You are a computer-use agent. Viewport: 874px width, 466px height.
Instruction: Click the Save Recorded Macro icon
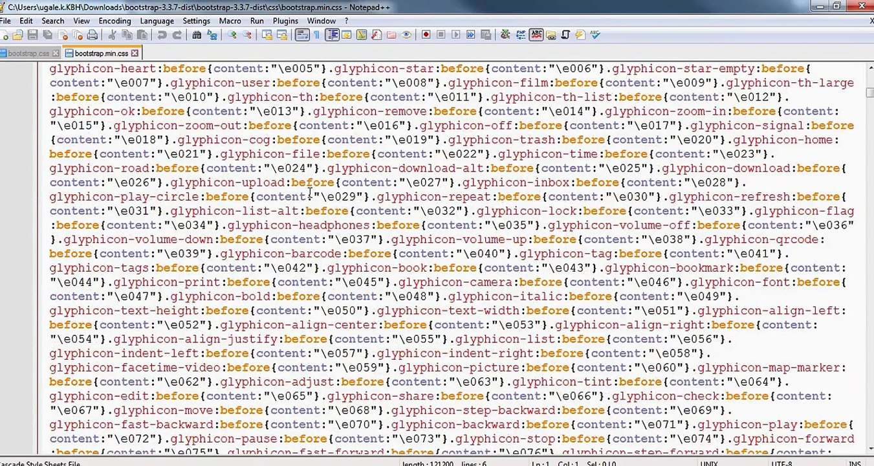click(486, 35)
